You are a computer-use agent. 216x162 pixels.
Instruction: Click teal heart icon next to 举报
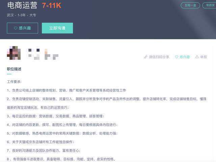coord(177,57)
